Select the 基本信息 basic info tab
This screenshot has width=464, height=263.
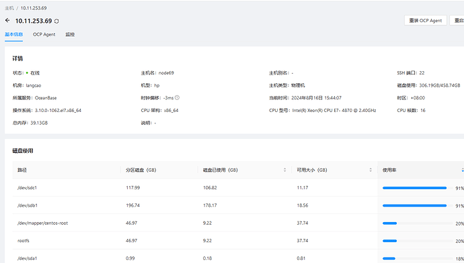[13, 34]
